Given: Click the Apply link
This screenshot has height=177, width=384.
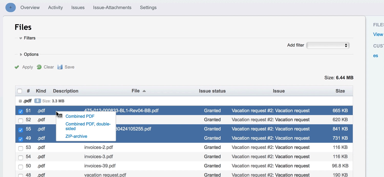Looking at the screenshot, I should [27, 67].
